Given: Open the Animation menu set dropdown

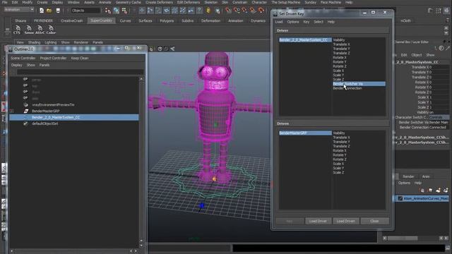Looking at the screenshot, I should 19,10.
